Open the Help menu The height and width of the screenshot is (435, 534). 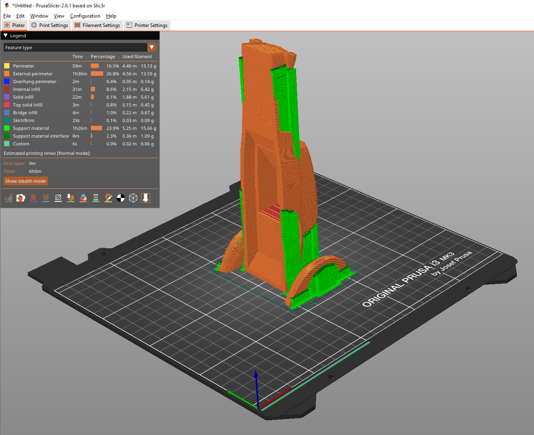pyautogui.click(x=111, y=16)
